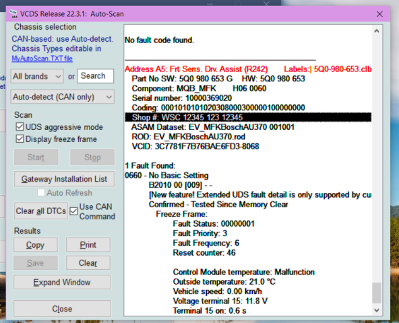Screen dimensions: 399x323
Task: Click 'No fault code found.' text
Action: click(159, 40)
